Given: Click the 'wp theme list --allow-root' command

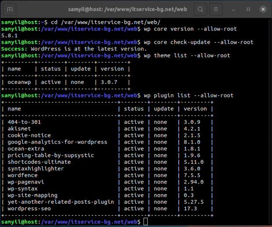Looking at the screenshot, I should point(187,55).
